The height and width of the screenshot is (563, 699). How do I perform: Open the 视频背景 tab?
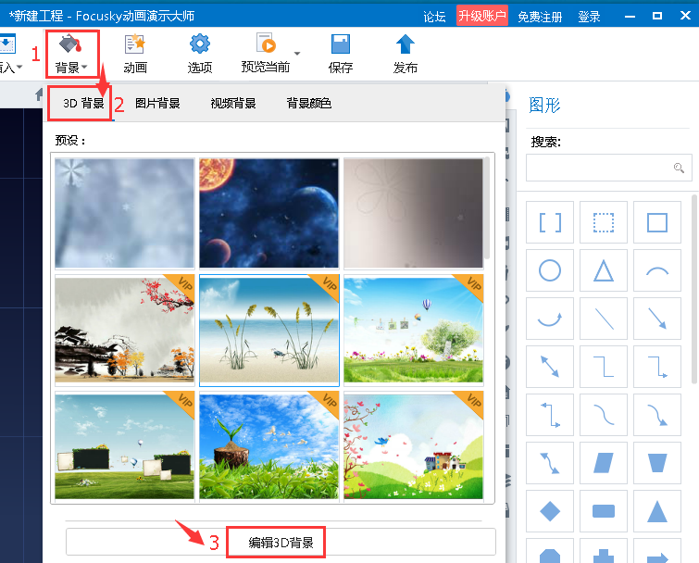(x=232, y=103)
